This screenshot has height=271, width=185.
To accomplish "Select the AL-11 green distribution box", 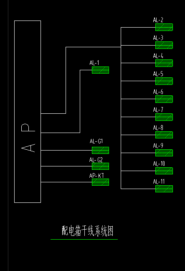I will [x=164, y=189].
